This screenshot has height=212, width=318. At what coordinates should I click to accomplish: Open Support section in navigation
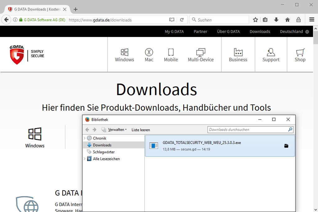pyautogui.click(x=271, y=55)
